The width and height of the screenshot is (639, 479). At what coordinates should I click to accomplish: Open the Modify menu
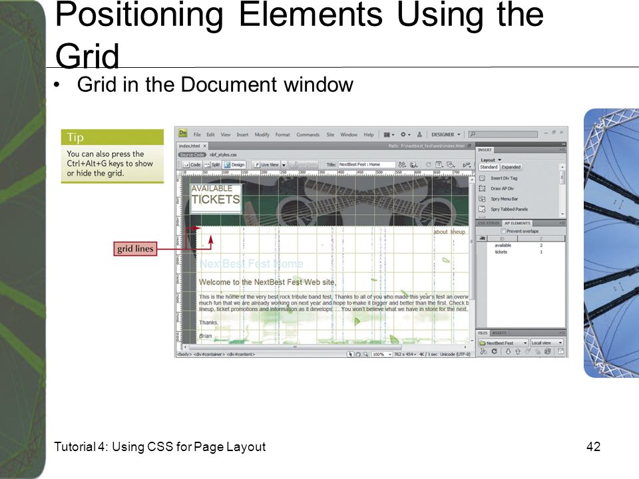pos(262,135)
